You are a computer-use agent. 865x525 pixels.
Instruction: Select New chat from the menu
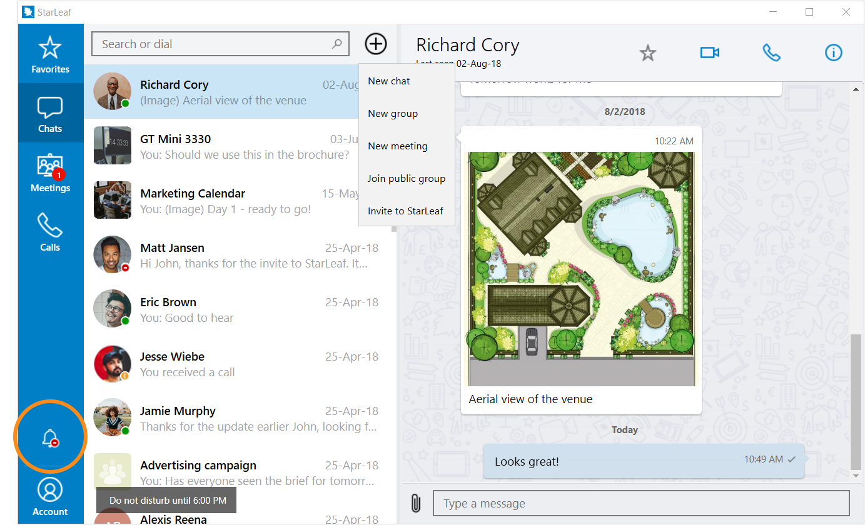coord(389,81)
